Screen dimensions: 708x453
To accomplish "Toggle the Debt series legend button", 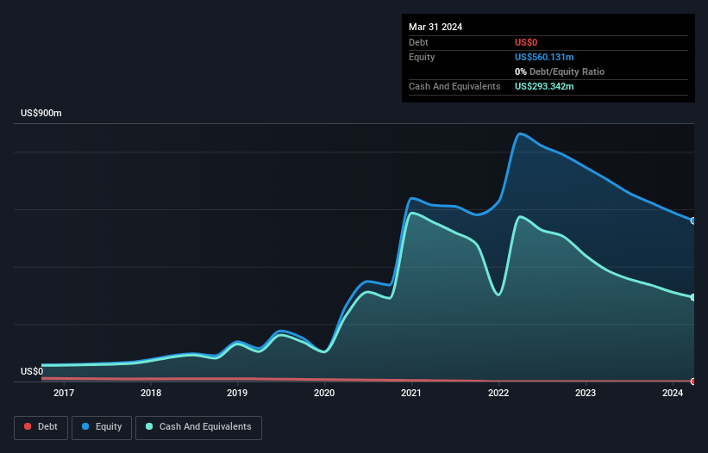I will (41, 427).
